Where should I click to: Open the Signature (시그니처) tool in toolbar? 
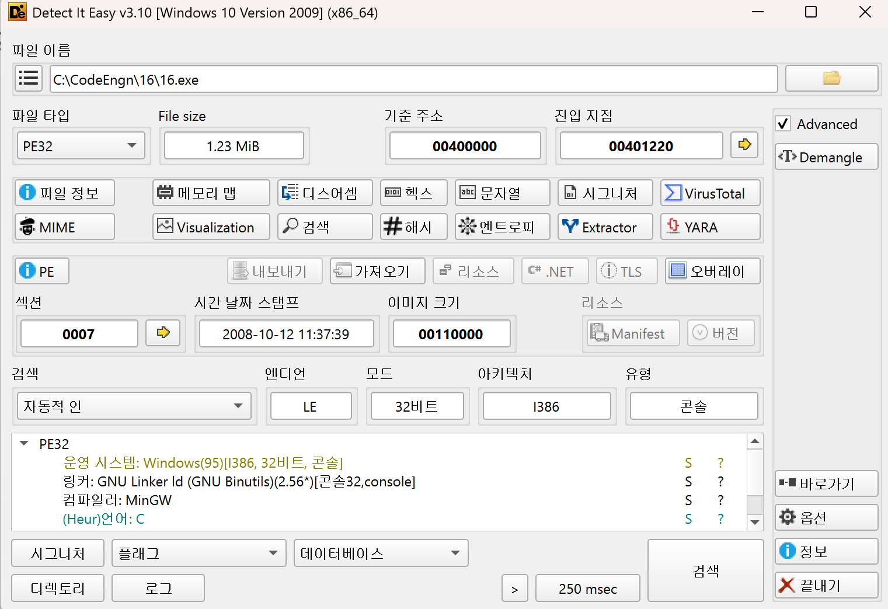[x=605, y=193]
